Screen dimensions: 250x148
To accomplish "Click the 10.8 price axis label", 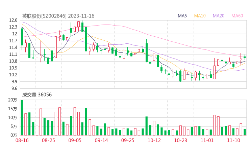I will [13, 61].
